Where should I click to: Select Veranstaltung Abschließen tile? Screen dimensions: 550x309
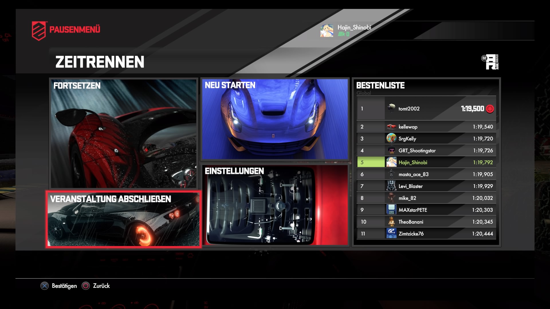(x=123, y=219)
